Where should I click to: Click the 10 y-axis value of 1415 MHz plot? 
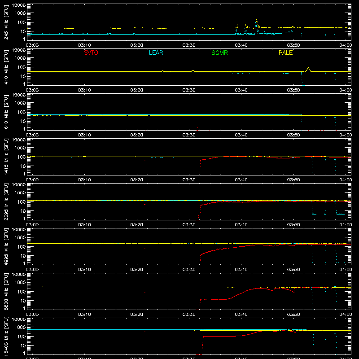click(x=23, y=166)
